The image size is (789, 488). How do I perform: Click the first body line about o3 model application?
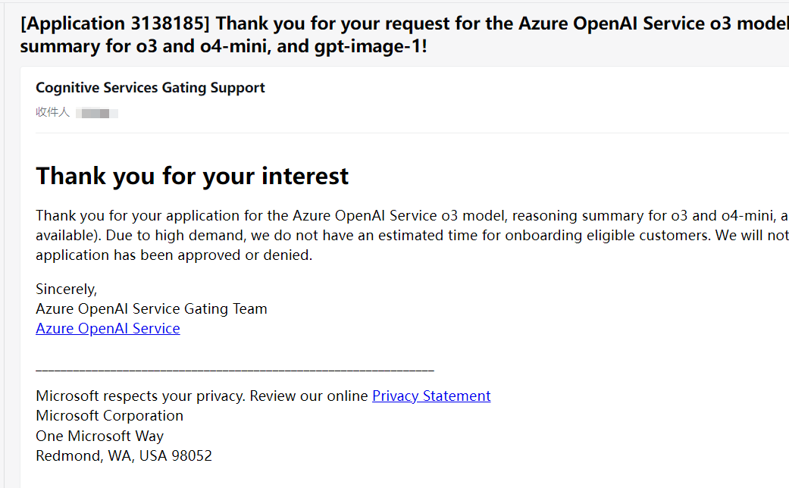click(x=412, y=216)
